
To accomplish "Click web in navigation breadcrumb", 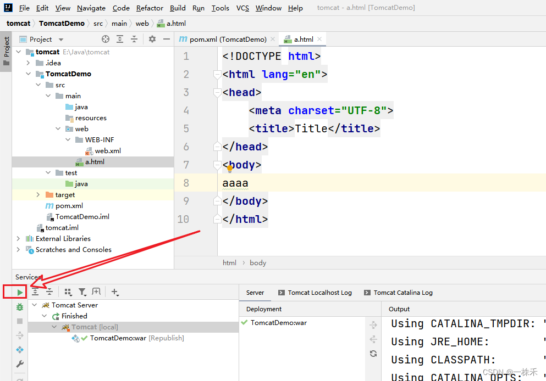I will pos(142,23).
